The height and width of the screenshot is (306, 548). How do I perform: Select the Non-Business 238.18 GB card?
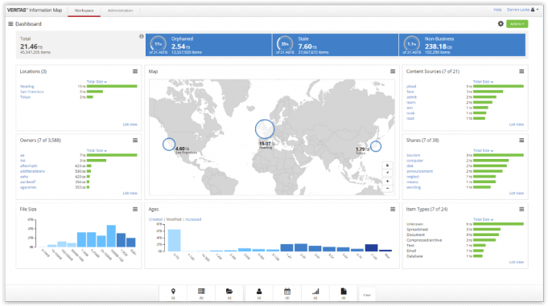tap(462, 45)
